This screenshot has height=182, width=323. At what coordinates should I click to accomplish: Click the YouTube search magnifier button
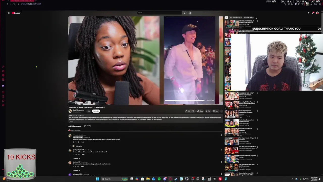coord(184,13)
